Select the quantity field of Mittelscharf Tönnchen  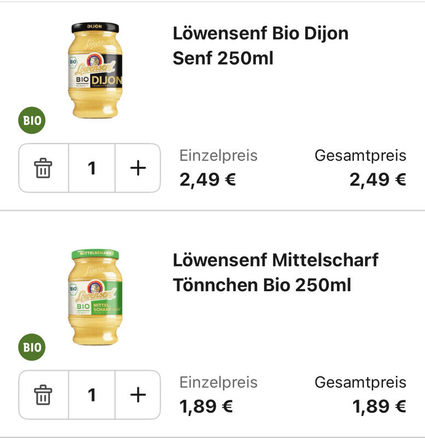[92, 395]
